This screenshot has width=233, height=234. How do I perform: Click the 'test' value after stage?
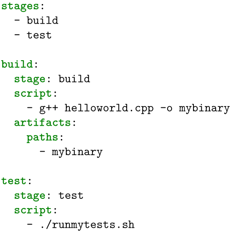tap(71, 195)
